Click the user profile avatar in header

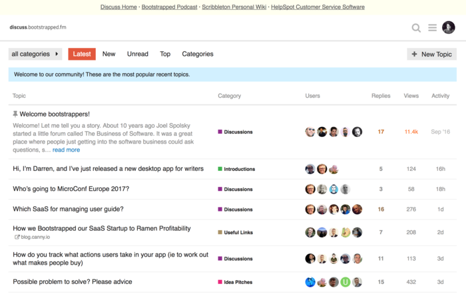pyautogui.click(x=449, y=27)
